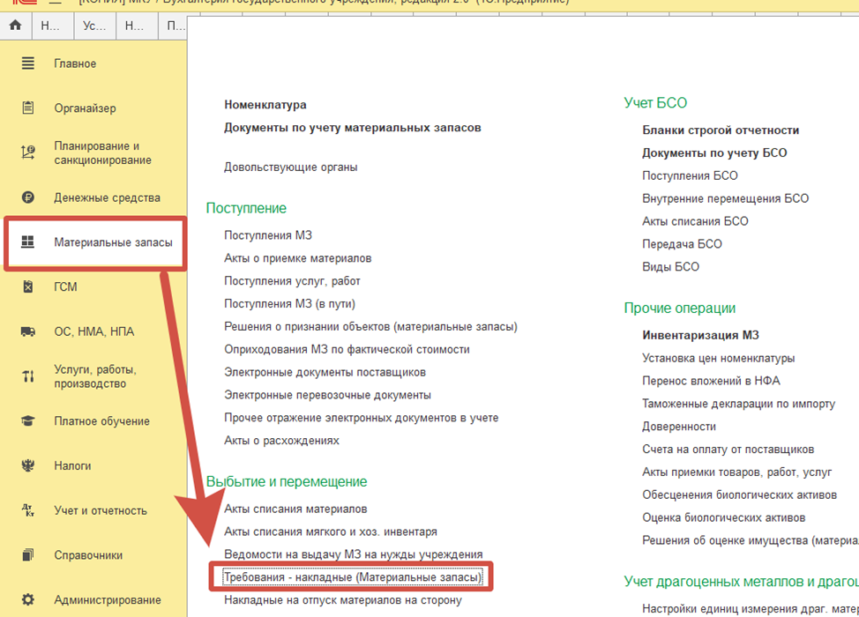Open Решения о признании объектов link
This screenshot has height=617, width=859.
pos(370,327)
